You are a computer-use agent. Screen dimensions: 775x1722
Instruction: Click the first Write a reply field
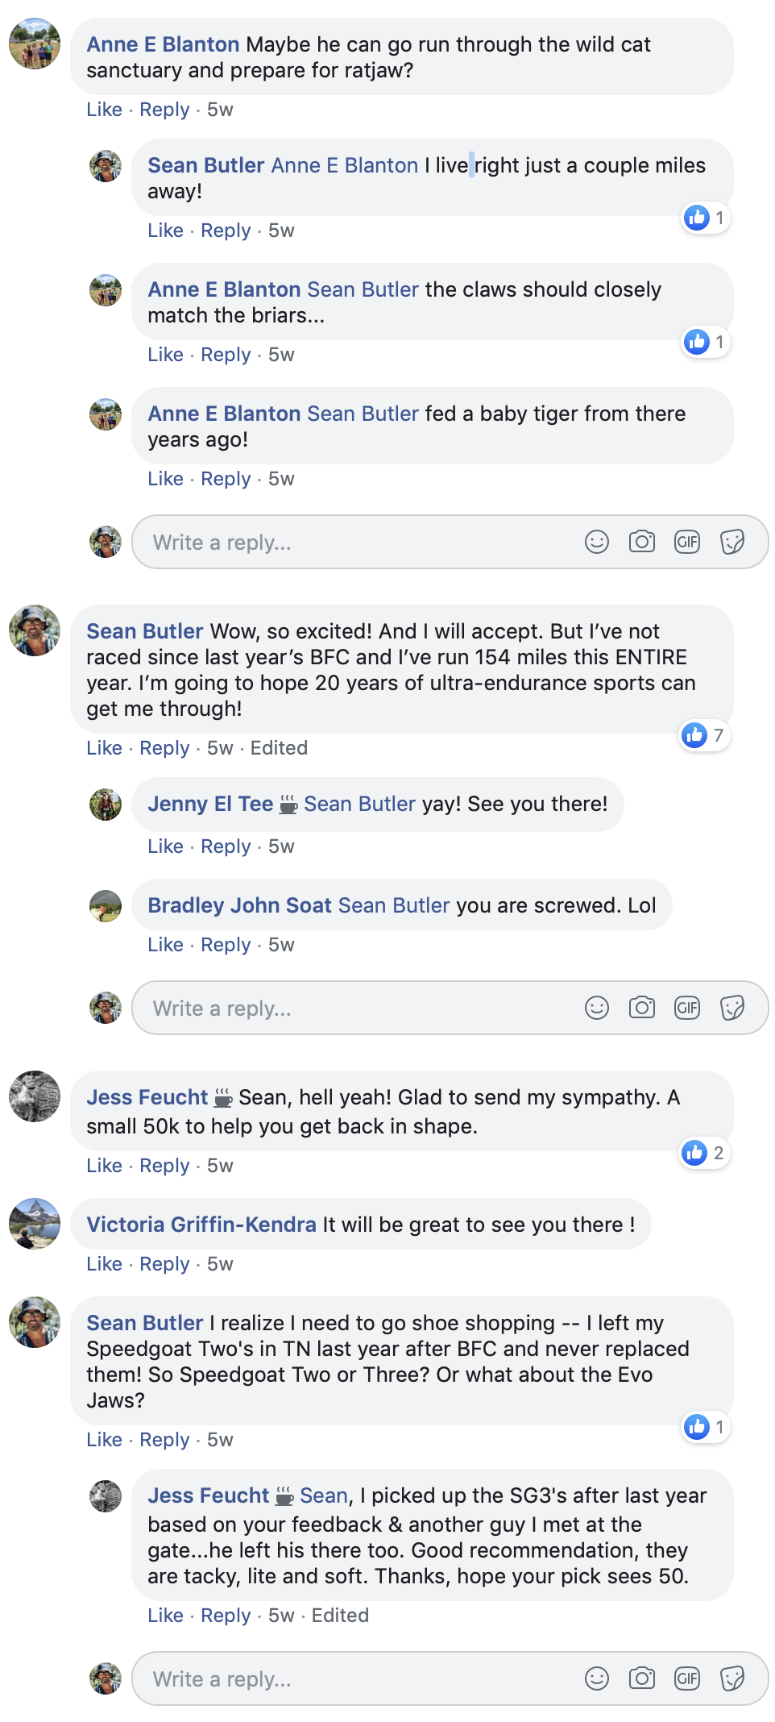(x=354, y=543)
